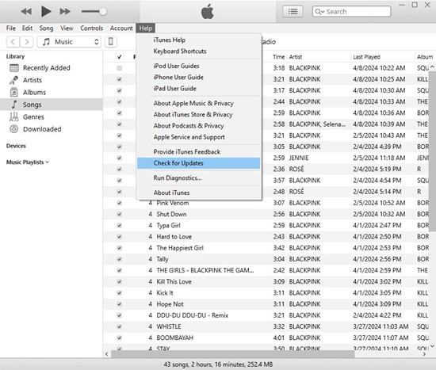Screen dimensions: 436x370
Task: Click the Artists microphone icon
Action: point(14,80)
